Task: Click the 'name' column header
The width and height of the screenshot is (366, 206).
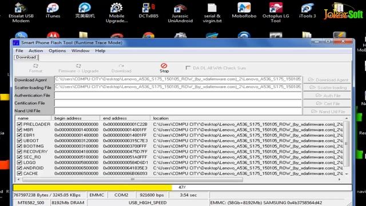Action: click(33, 118)
